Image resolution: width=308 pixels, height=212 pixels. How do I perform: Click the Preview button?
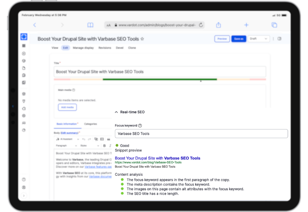click(222, 39)
